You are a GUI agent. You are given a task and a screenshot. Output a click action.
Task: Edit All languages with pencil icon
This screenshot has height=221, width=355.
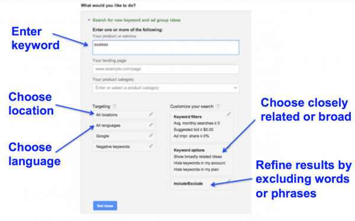point(151,125)
